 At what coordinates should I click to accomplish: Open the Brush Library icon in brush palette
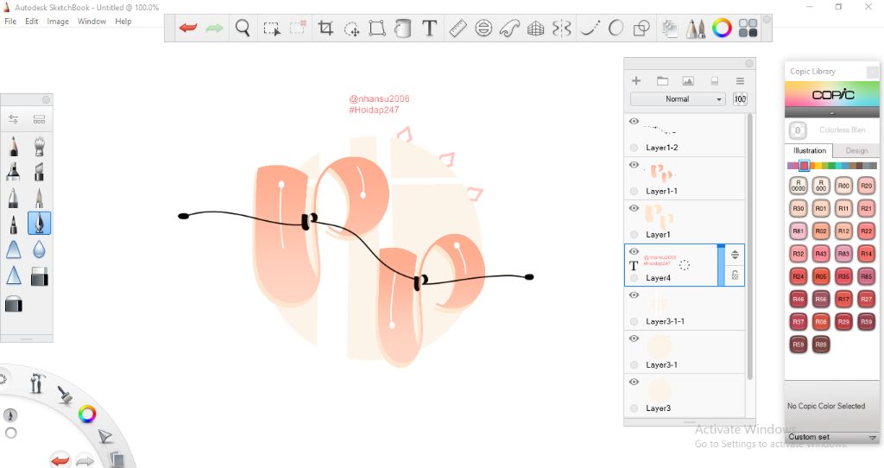39,119
